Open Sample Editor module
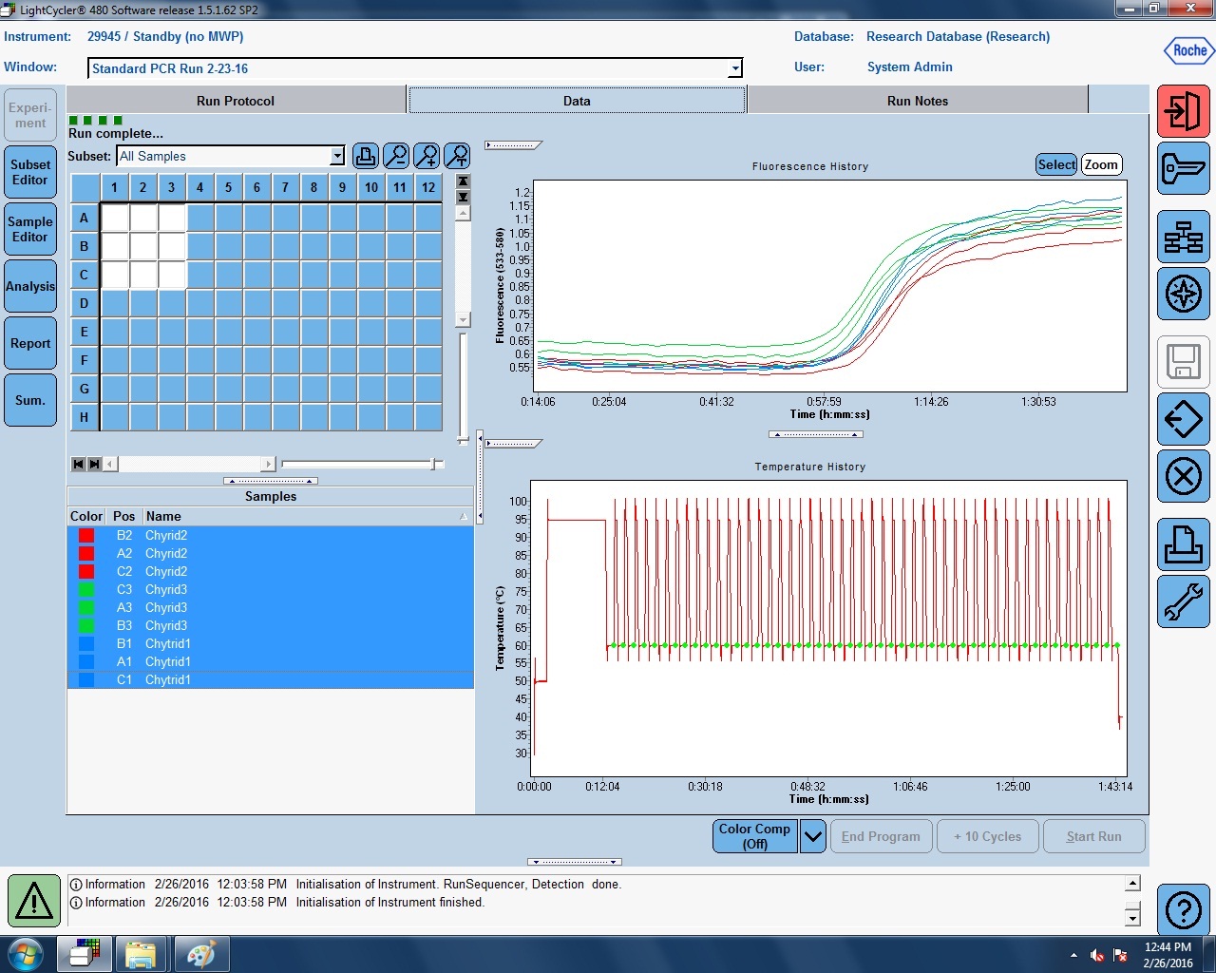This screenshot has width=1216, height=973. click(x=30, y=229)
